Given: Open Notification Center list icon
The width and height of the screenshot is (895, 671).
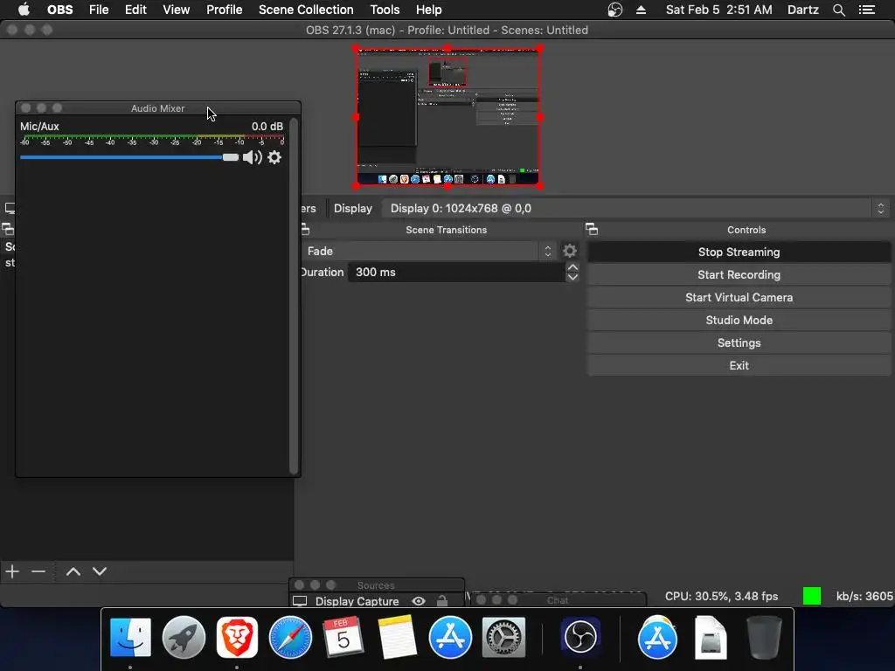Looking at the screenshot, I should (867, 10).
